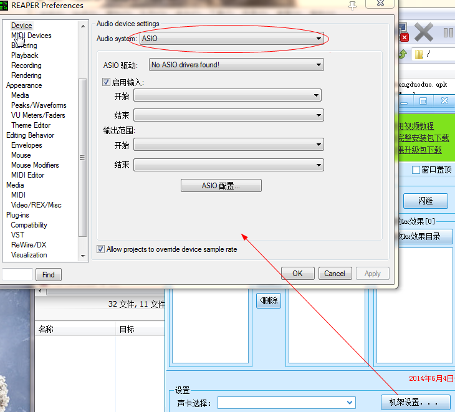
Task: Click the 删除 delete button
Action: [269, 300]
